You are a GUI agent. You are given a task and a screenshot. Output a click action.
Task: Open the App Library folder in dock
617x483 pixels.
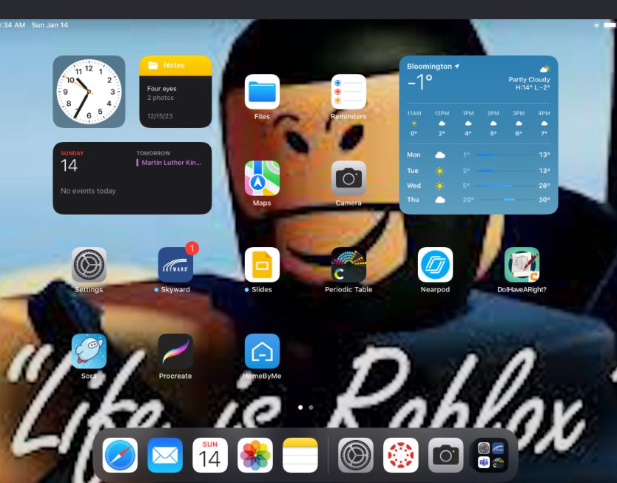click(491, 456)
